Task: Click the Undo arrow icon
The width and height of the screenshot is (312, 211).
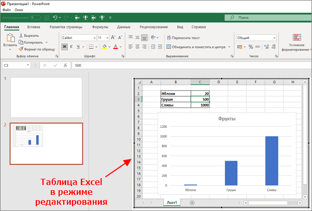Action: (55, 18)
